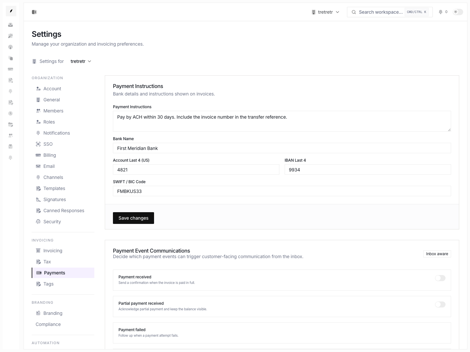Click the card icon next to Billing

[x=38, y=155]
